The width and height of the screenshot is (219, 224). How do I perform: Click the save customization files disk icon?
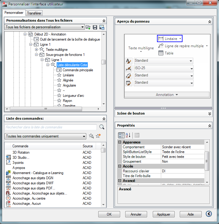coord(95,27)
